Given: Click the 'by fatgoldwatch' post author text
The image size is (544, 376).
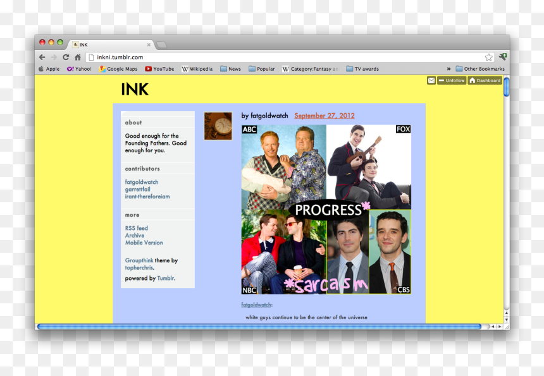Looking at the screenshot, I should (264, 116).
